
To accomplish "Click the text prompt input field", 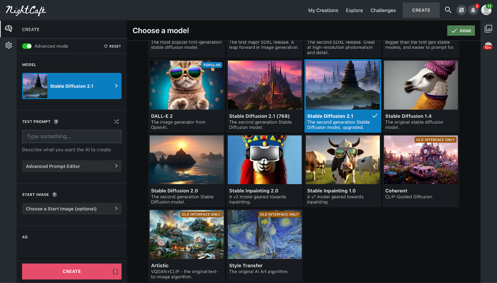I will tap(72, 137).
